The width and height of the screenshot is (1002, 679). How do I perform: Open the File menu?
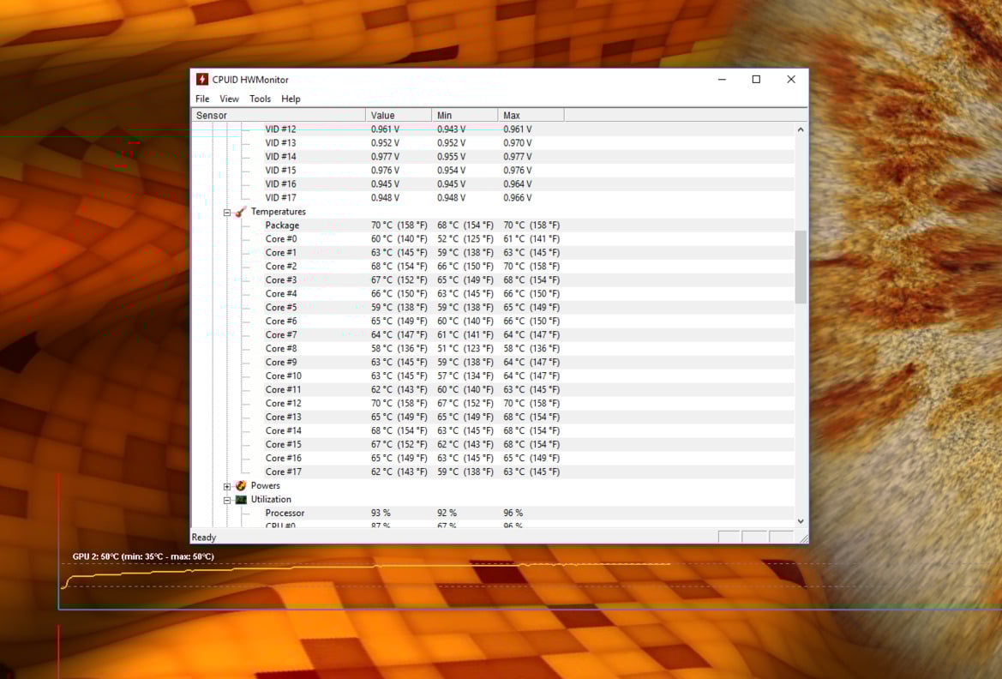click(202, 99)
